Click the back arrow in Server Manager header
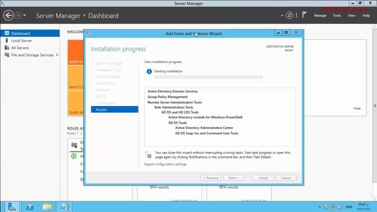The image size is (377, 212). pyautogui.click(x=8, y=15)
